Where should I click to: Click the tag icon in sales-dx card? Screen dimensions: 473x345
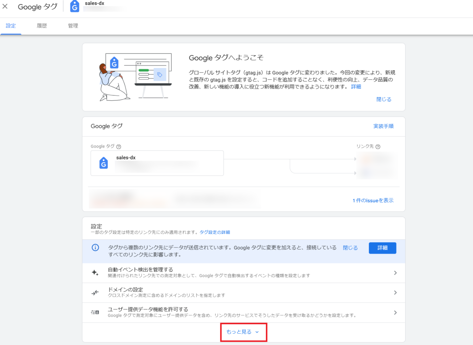coord(103,163)
